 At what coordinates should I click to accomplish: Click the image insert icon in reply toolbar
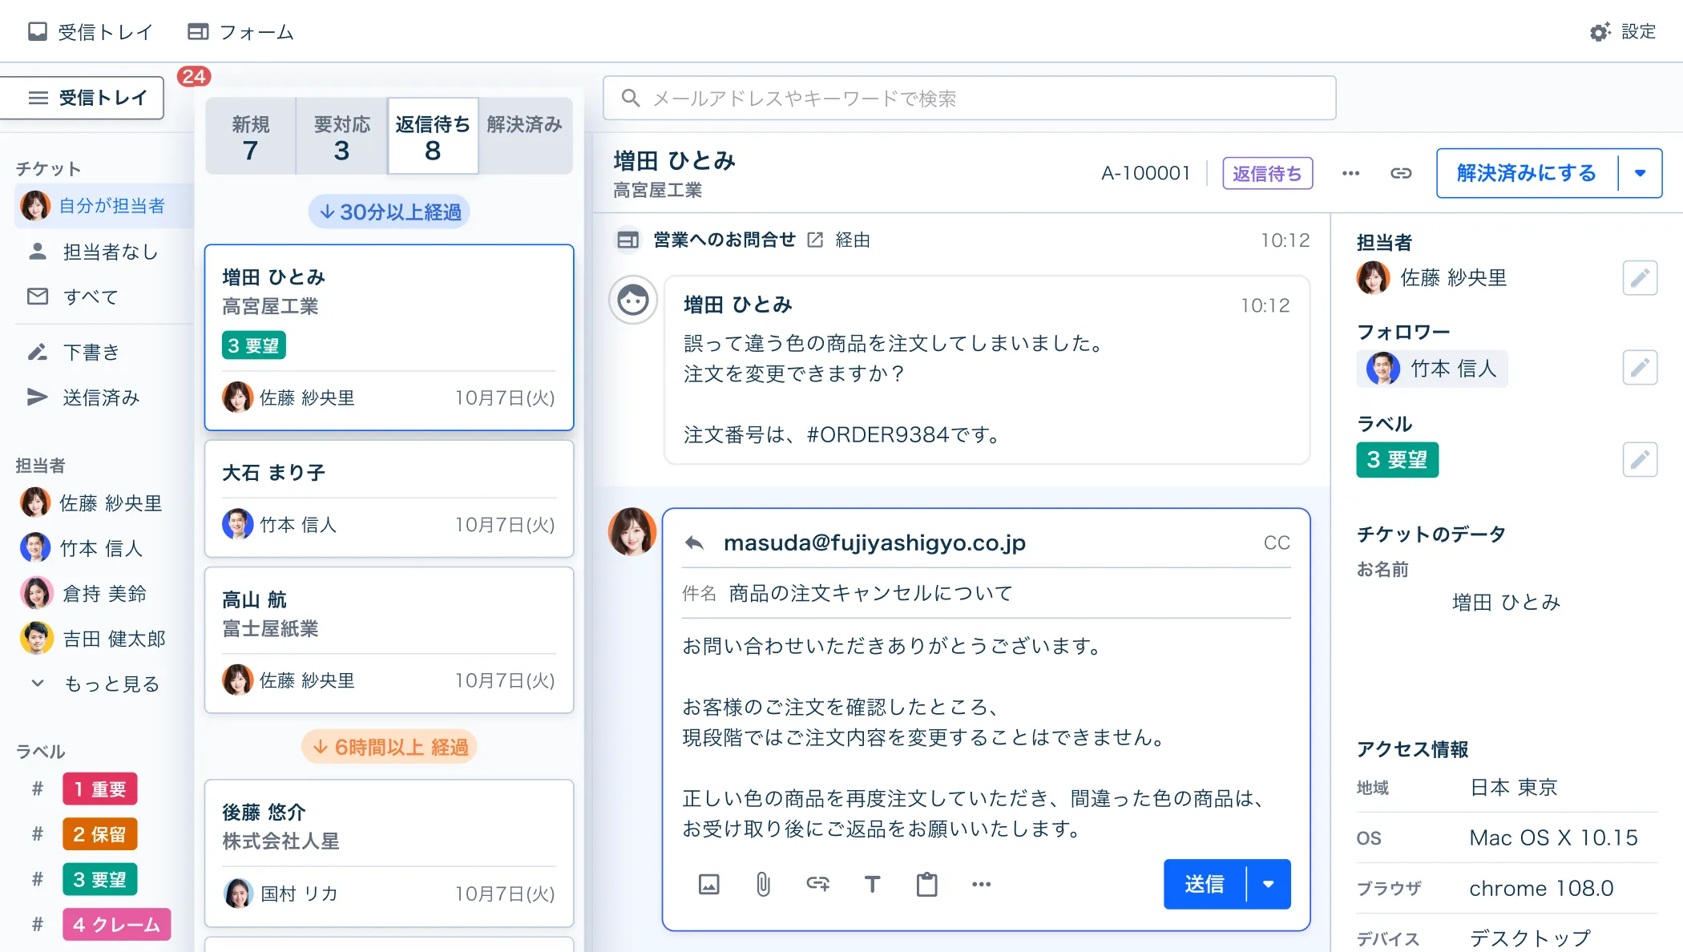coord(708,885)
